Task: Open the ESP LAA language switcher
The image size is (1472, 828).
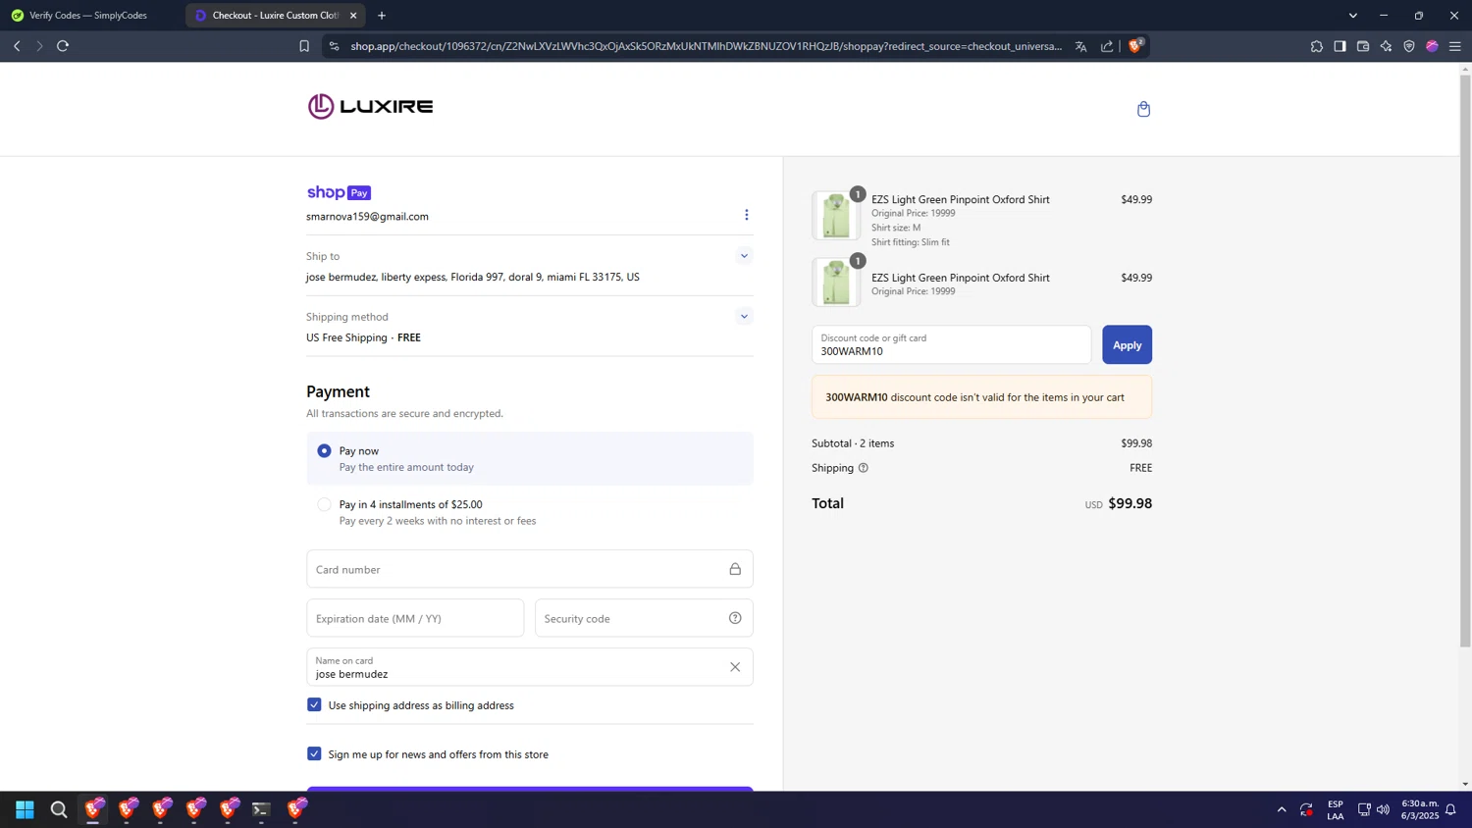Action: pyautogui.click(x=1335, y=809)
